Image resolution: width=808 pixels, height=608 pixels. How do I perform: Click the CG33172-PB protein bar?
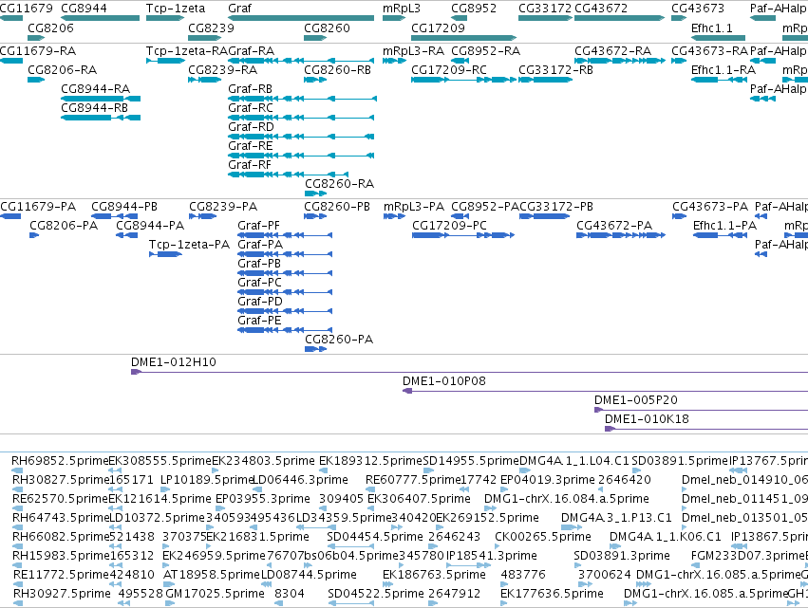545,216
